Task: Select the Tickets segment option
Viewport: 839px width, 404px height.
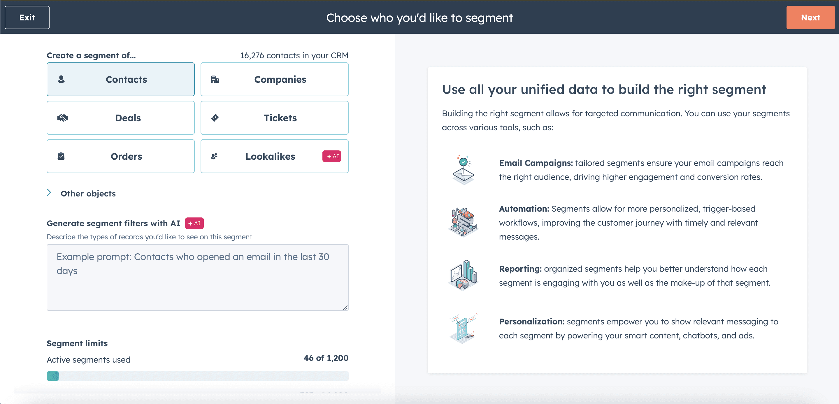Action: (x=275, y=117)
